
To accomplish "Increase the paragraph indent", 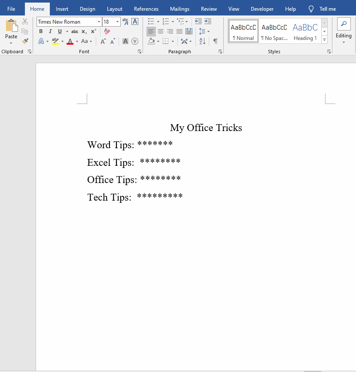I will coord(208,21).
